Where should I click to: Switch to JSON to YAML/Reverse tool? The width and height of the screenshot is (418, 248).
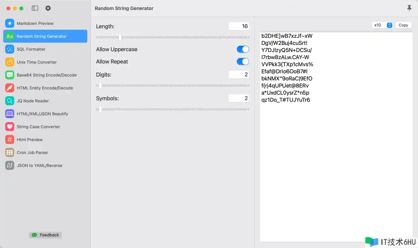45,165
